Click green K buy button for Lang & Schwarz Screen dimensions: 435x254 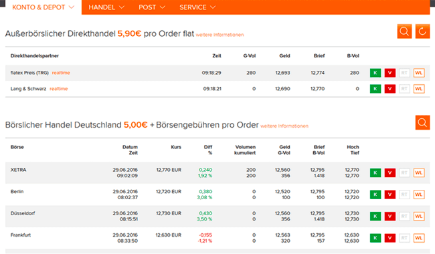click(x=375, y=89)
